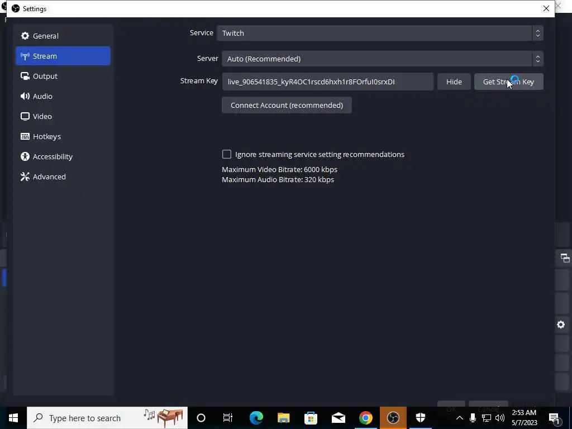Open the Windows Start menu

click(13, 418)
